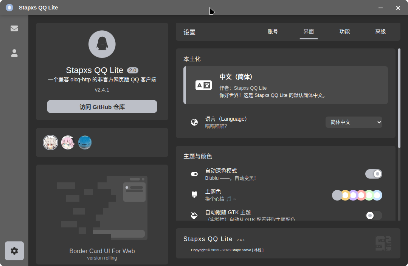Select the 中文（简体）language card
Image resolution: width=408 pixels, height=266 pixels.
pos(286,85)
